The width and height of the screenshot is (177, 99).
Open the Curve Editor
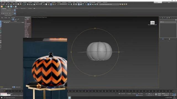[x=81, y=4]
